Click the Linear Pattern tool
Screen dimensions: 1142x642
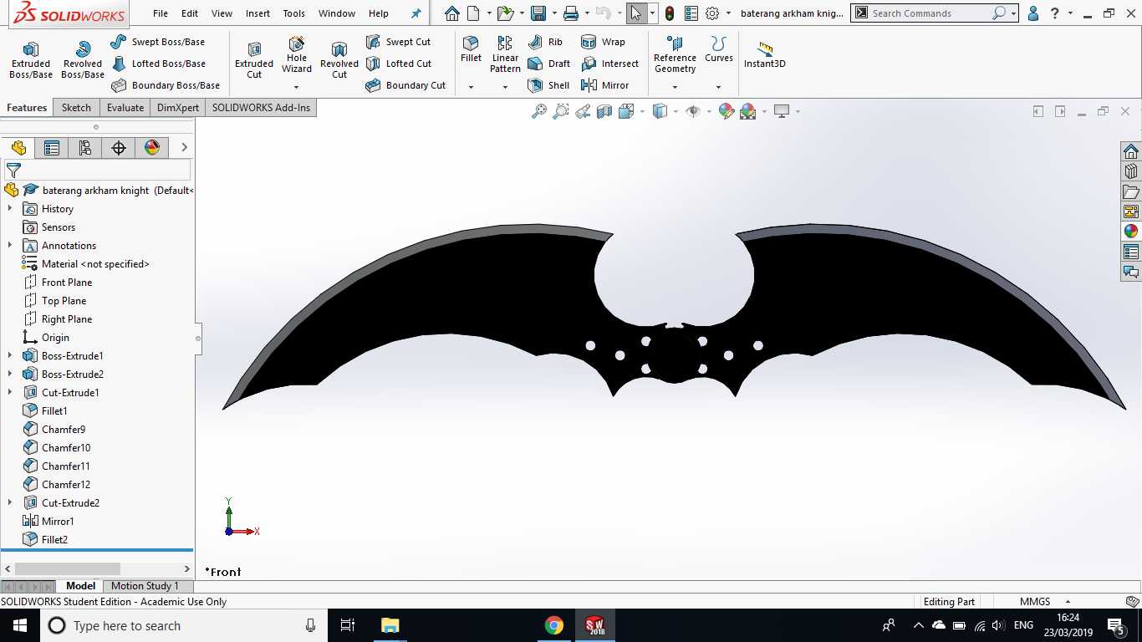[505, 55]
